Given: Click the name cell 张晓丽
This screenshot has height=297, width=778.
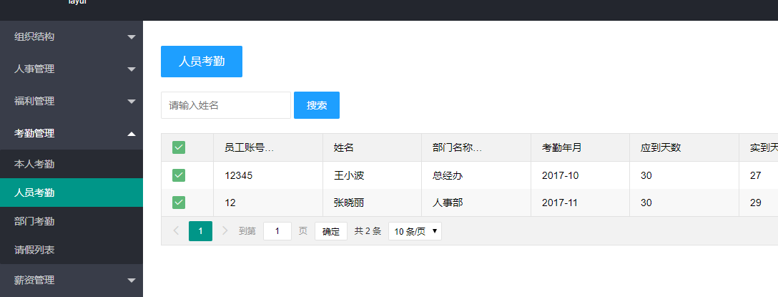Looking at the screenshot, I should [372, 203].
